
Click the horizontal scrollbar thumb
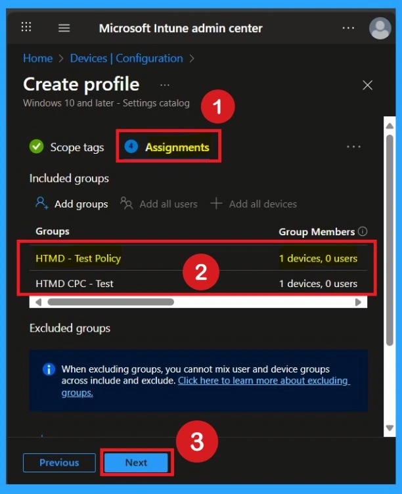coord(110,302)
